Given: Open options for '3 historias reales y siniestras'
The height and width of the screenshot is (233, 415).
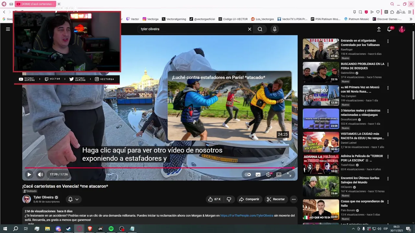Looking at the screenshot, I should (x=388, y=111).
